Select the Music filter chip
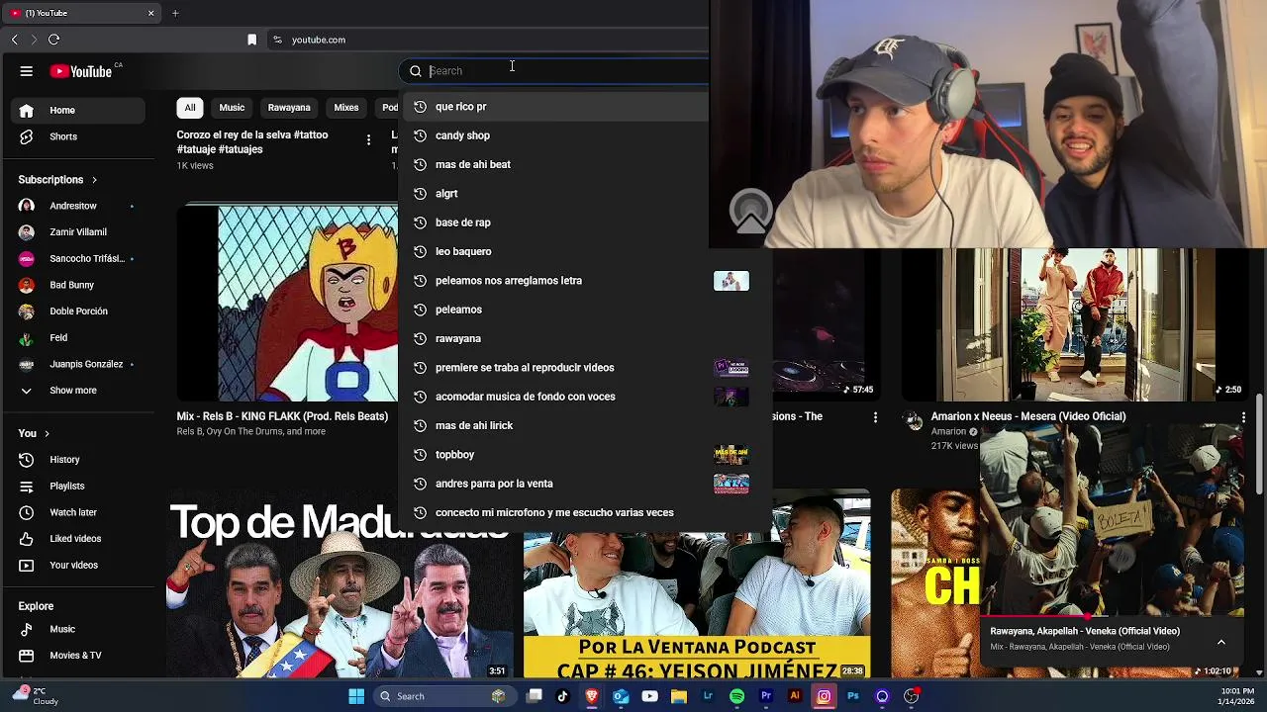The image size is (1267, 712). tap(232, 107)
